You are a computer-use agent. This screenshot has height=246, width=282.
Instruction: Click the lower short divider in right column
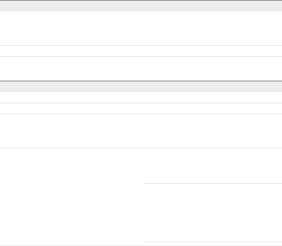pyautogui.click(x=213, y=242)
